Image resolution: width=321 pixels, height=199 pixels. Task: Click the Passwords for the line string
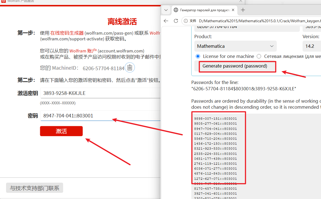click(x=243, y=89)
